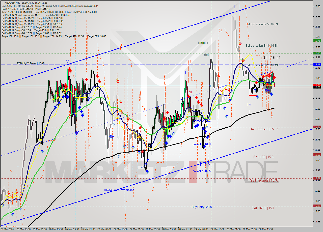
Task: Click the Sell correction 87.5 | 16.89 label
Action: (262, 24)
